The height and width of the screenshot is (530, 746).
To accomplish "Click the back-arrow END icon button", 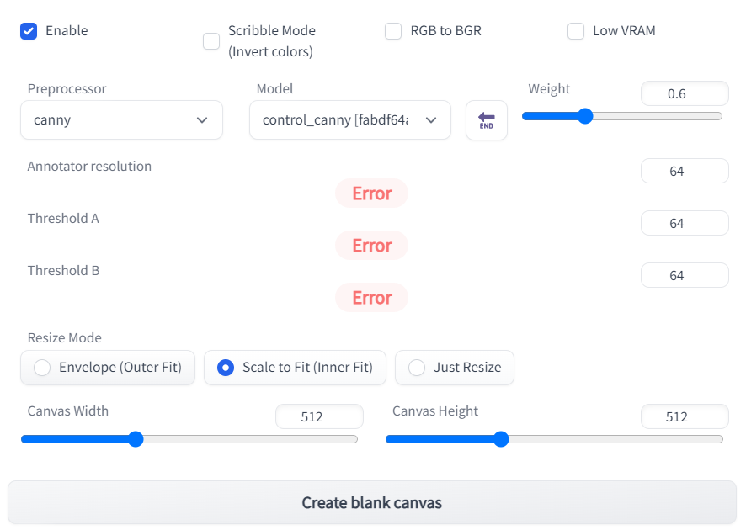I will tap(487, 120).
